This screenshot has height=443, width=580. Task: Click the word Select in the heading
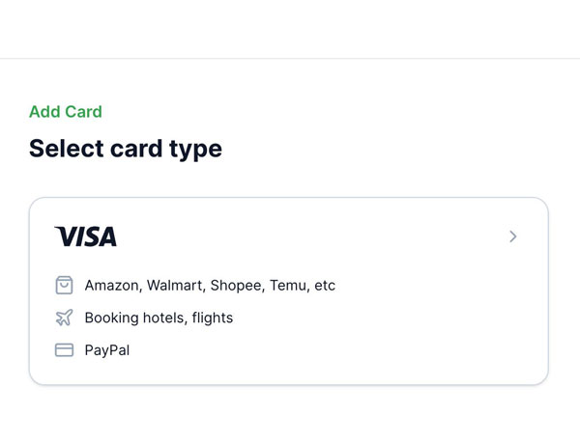[x=66, y=149]
